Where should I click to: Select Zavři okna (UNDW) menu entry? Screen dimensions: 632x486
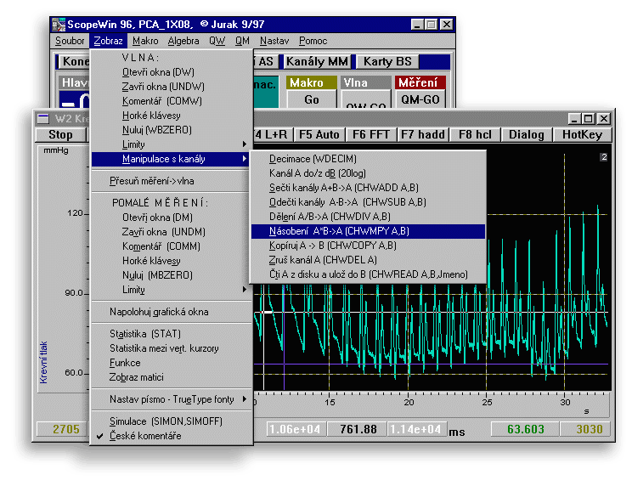coord(172,87)
